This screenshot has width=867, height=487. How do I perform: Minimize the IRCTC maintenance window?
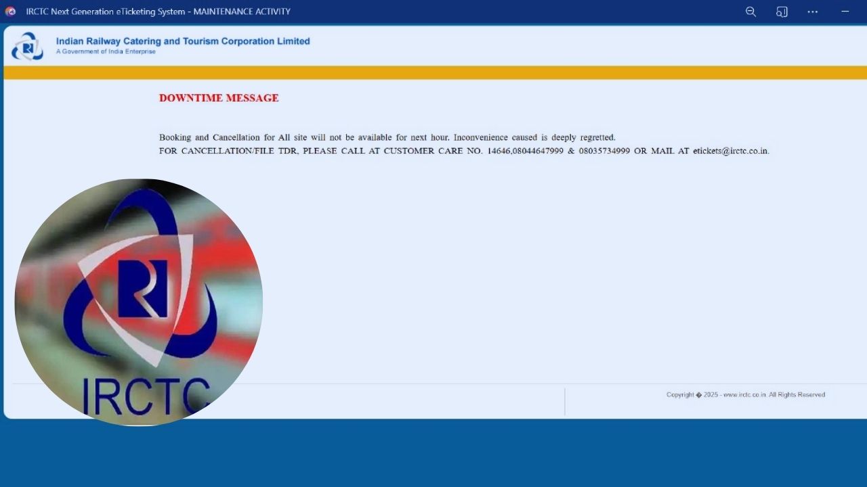(845, 11)
